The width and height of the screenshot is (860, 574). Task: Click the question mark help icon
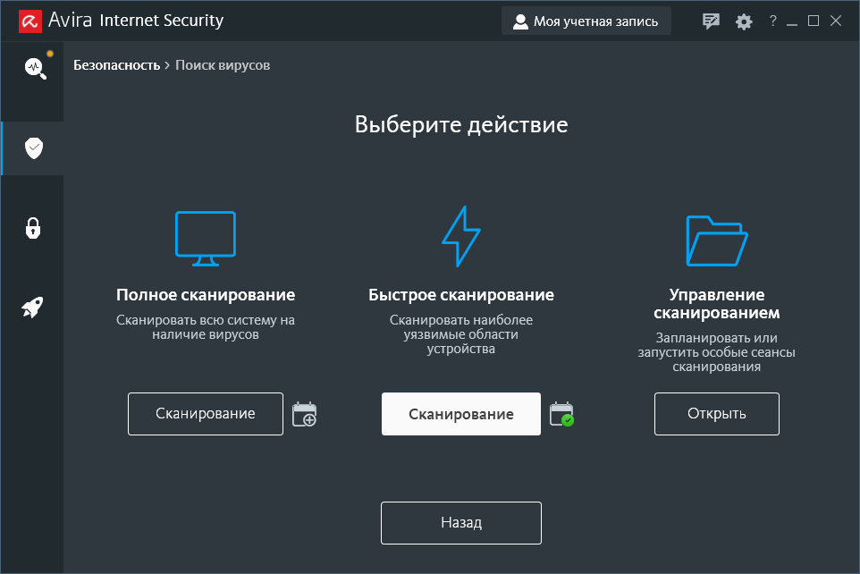click(x=773, y=21)
